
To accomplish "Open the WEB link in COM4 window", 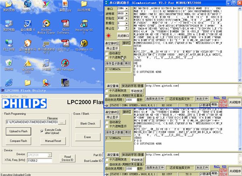I will coord(224,98).
